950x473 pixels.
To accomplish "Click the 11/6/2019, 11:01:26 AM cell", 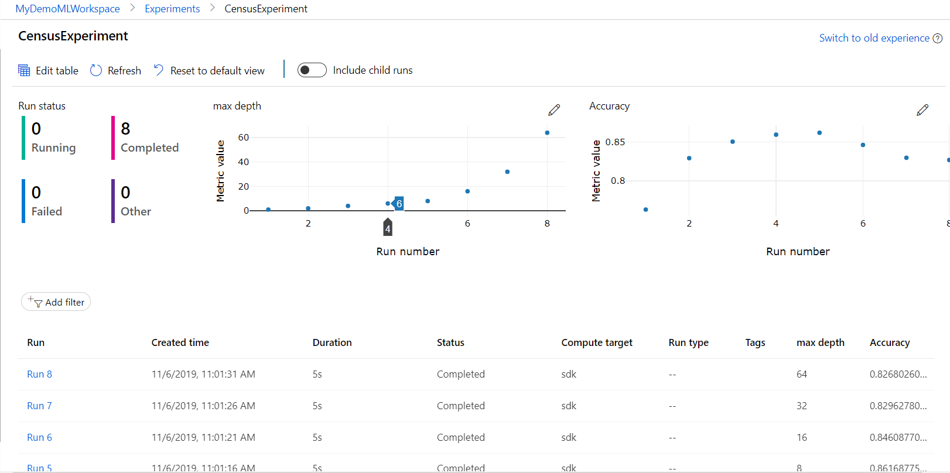I will pos(203,406).
